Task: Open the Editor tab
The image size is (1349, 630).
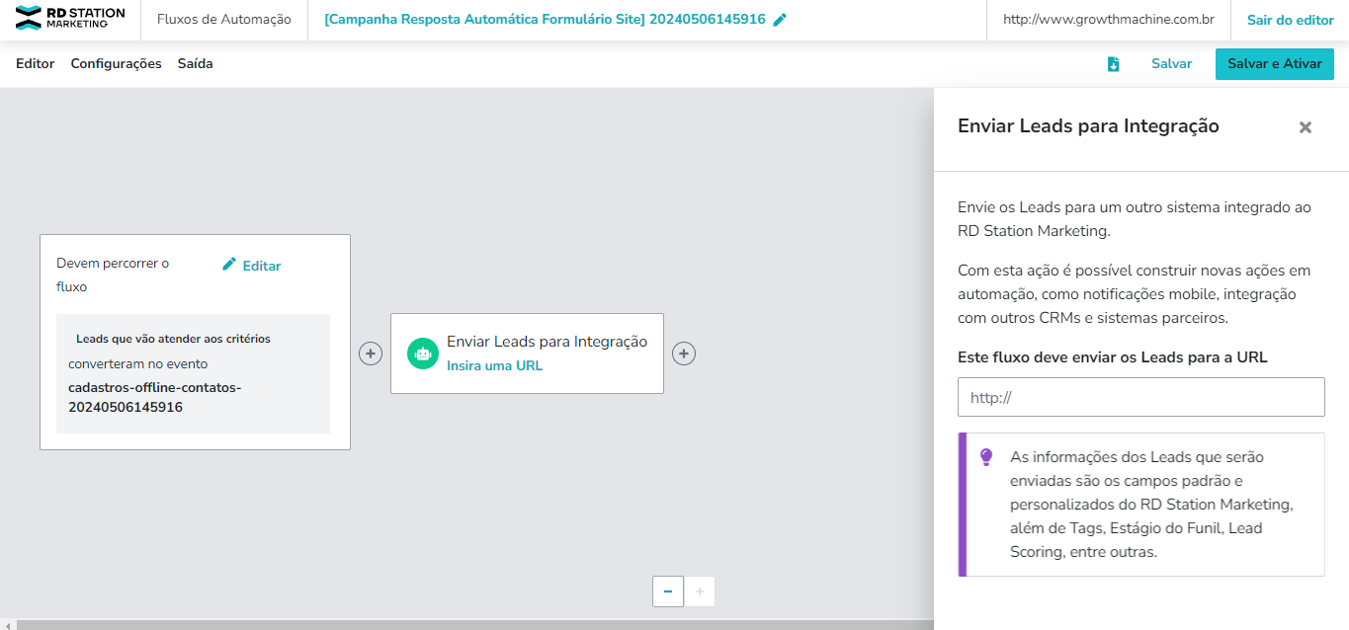Action: [x=36, y=64]
